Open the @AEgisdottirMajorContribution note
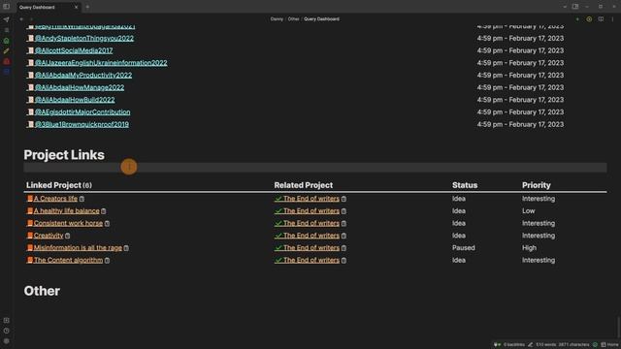 82,112
